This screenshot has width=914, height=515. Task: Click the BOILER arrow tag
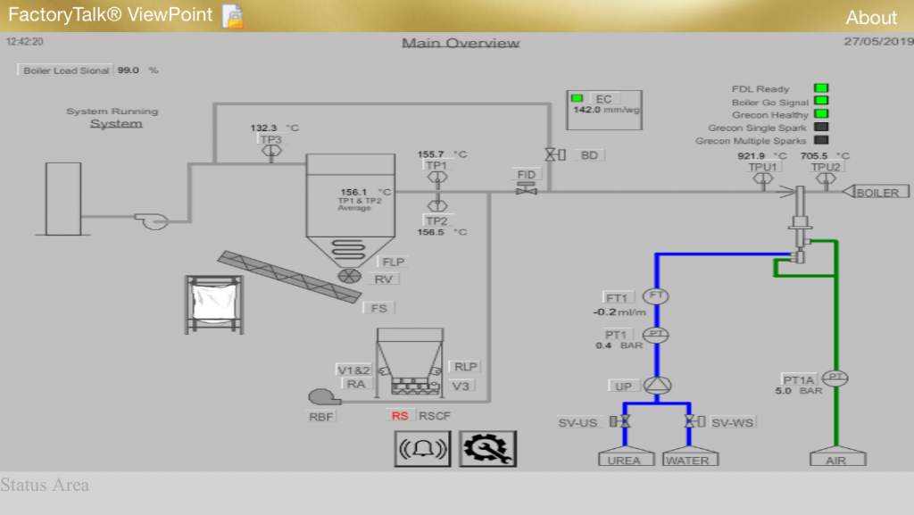coord(877,192)
